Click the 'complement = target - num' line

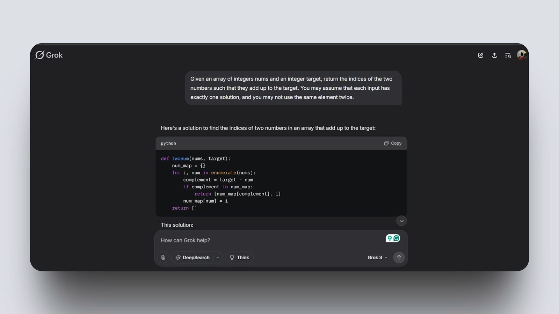[x=218, y=180]
